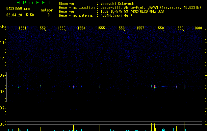Click the 0.9 kHz frequency label

pos(3,75)
